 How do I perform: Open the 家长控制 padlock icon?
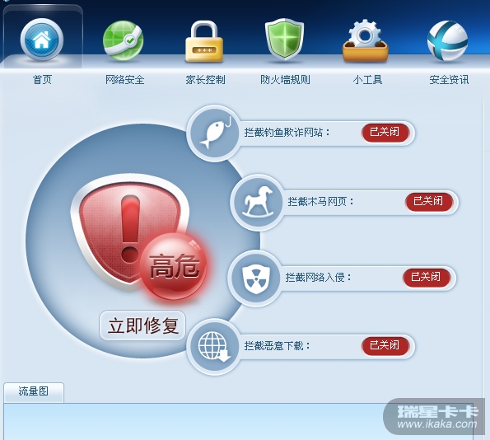204,41
